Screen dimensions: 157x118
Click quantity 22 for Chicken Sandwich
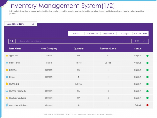[x=78, y=98]
